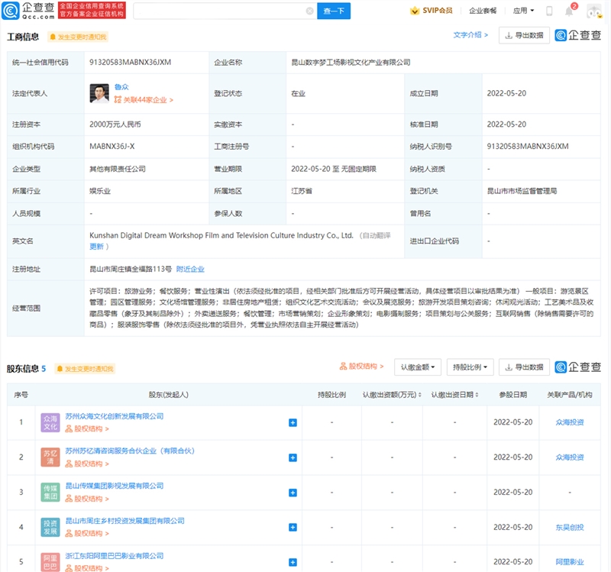Click 发生变更时通知我 next to 股东信息
The width and height of the screenshot is (611, 572).
click(85, 369)
